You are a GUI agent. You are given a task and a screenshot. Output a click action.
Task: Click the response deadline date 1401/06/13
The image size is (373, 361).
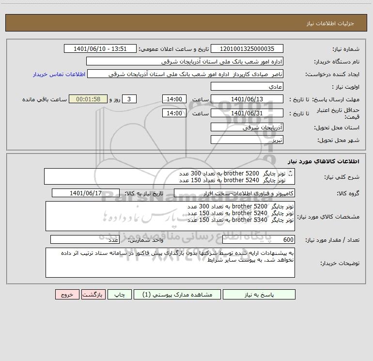coord(247,99)
